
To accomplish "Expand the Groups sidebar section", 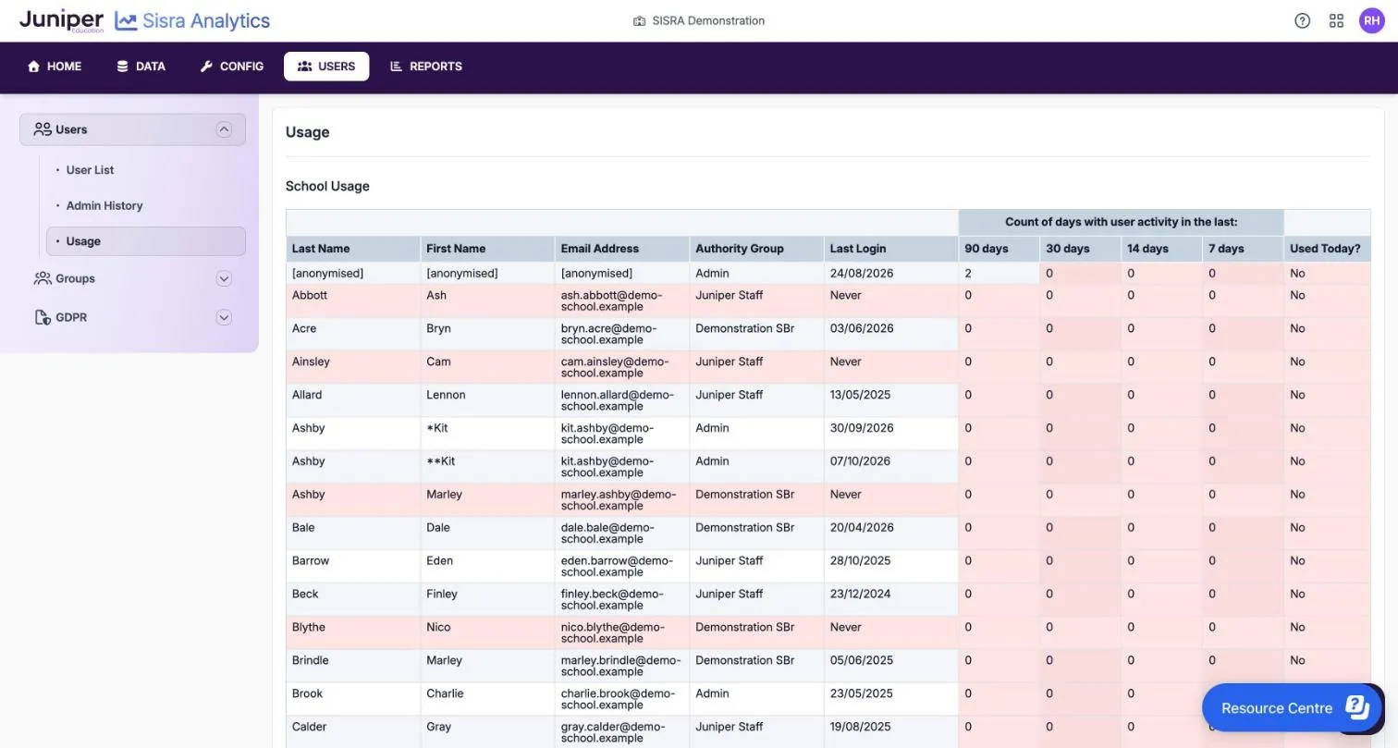I will [224, 278].
